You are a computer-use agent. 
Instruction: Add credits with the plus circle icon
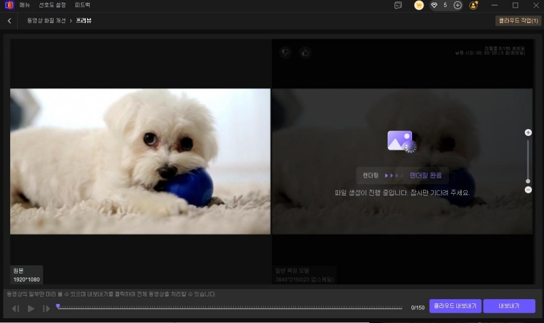tap(458, 5)
